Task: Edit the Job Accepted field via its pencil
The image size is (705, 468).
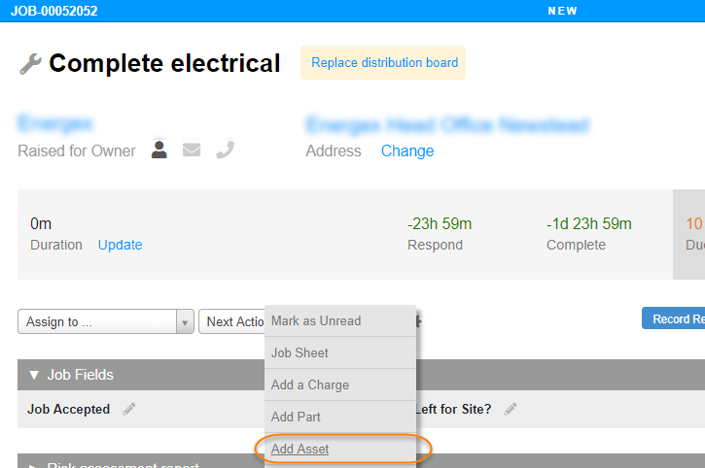Action: click(129, 410)
